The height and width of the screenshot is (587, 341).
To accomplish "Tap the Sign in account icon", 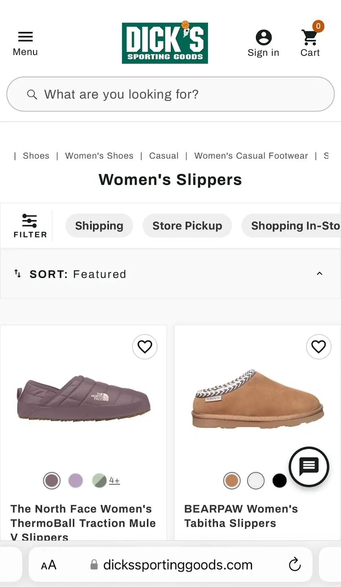I will [263, 38].
